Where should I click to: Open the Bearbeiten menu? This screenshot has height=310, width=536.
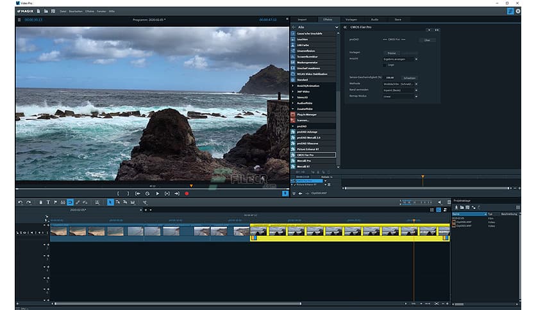76,12
